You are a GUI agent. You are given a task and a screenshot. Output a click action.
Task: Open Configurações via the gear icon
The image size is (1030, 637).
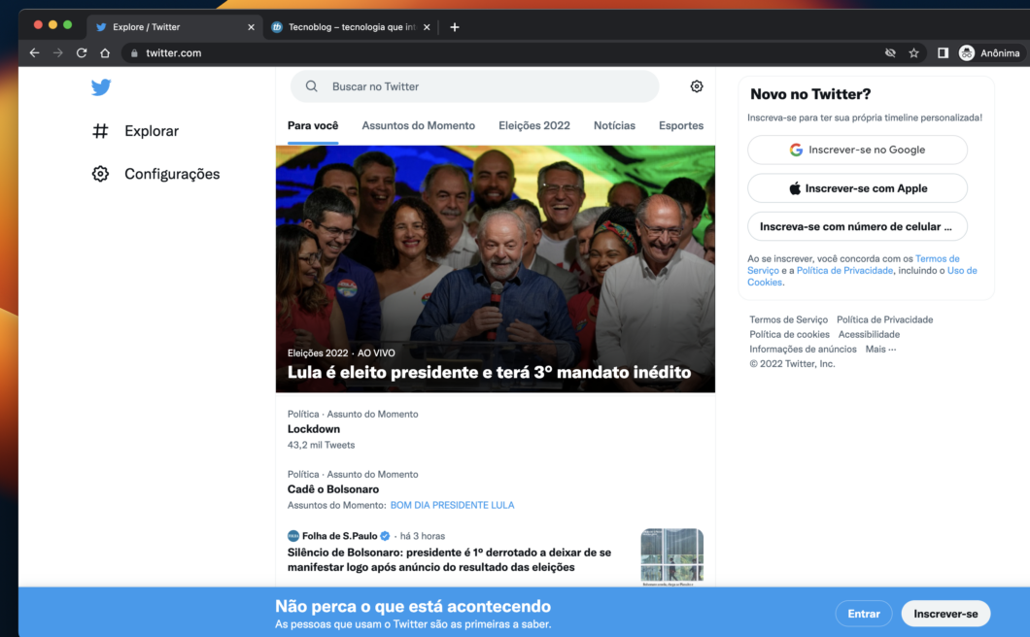pos(100,174)
